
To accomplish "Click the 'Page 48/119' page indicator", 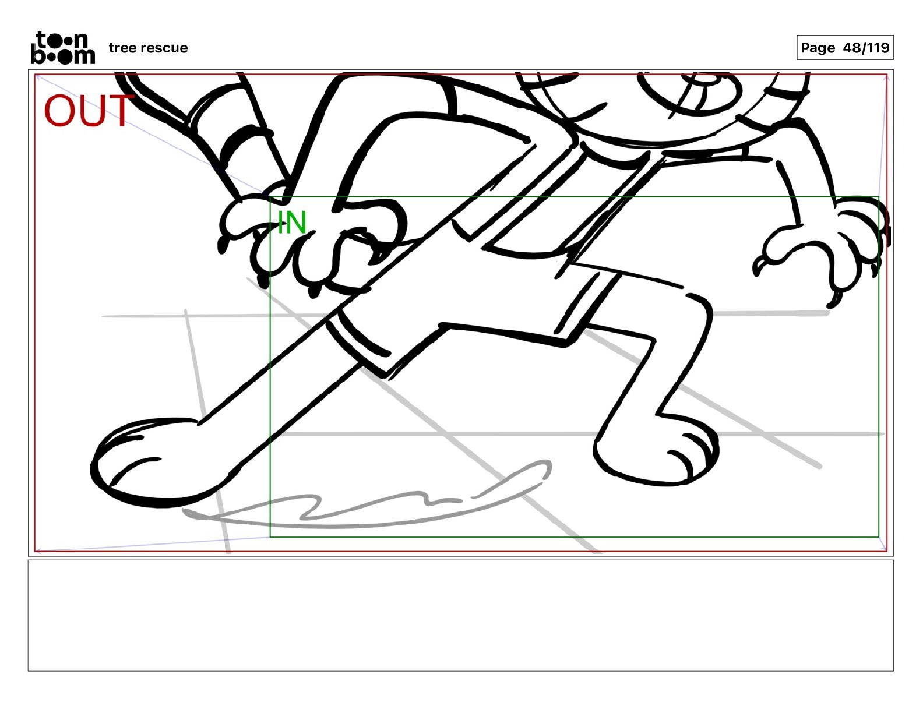I will (x=845, y=48).
